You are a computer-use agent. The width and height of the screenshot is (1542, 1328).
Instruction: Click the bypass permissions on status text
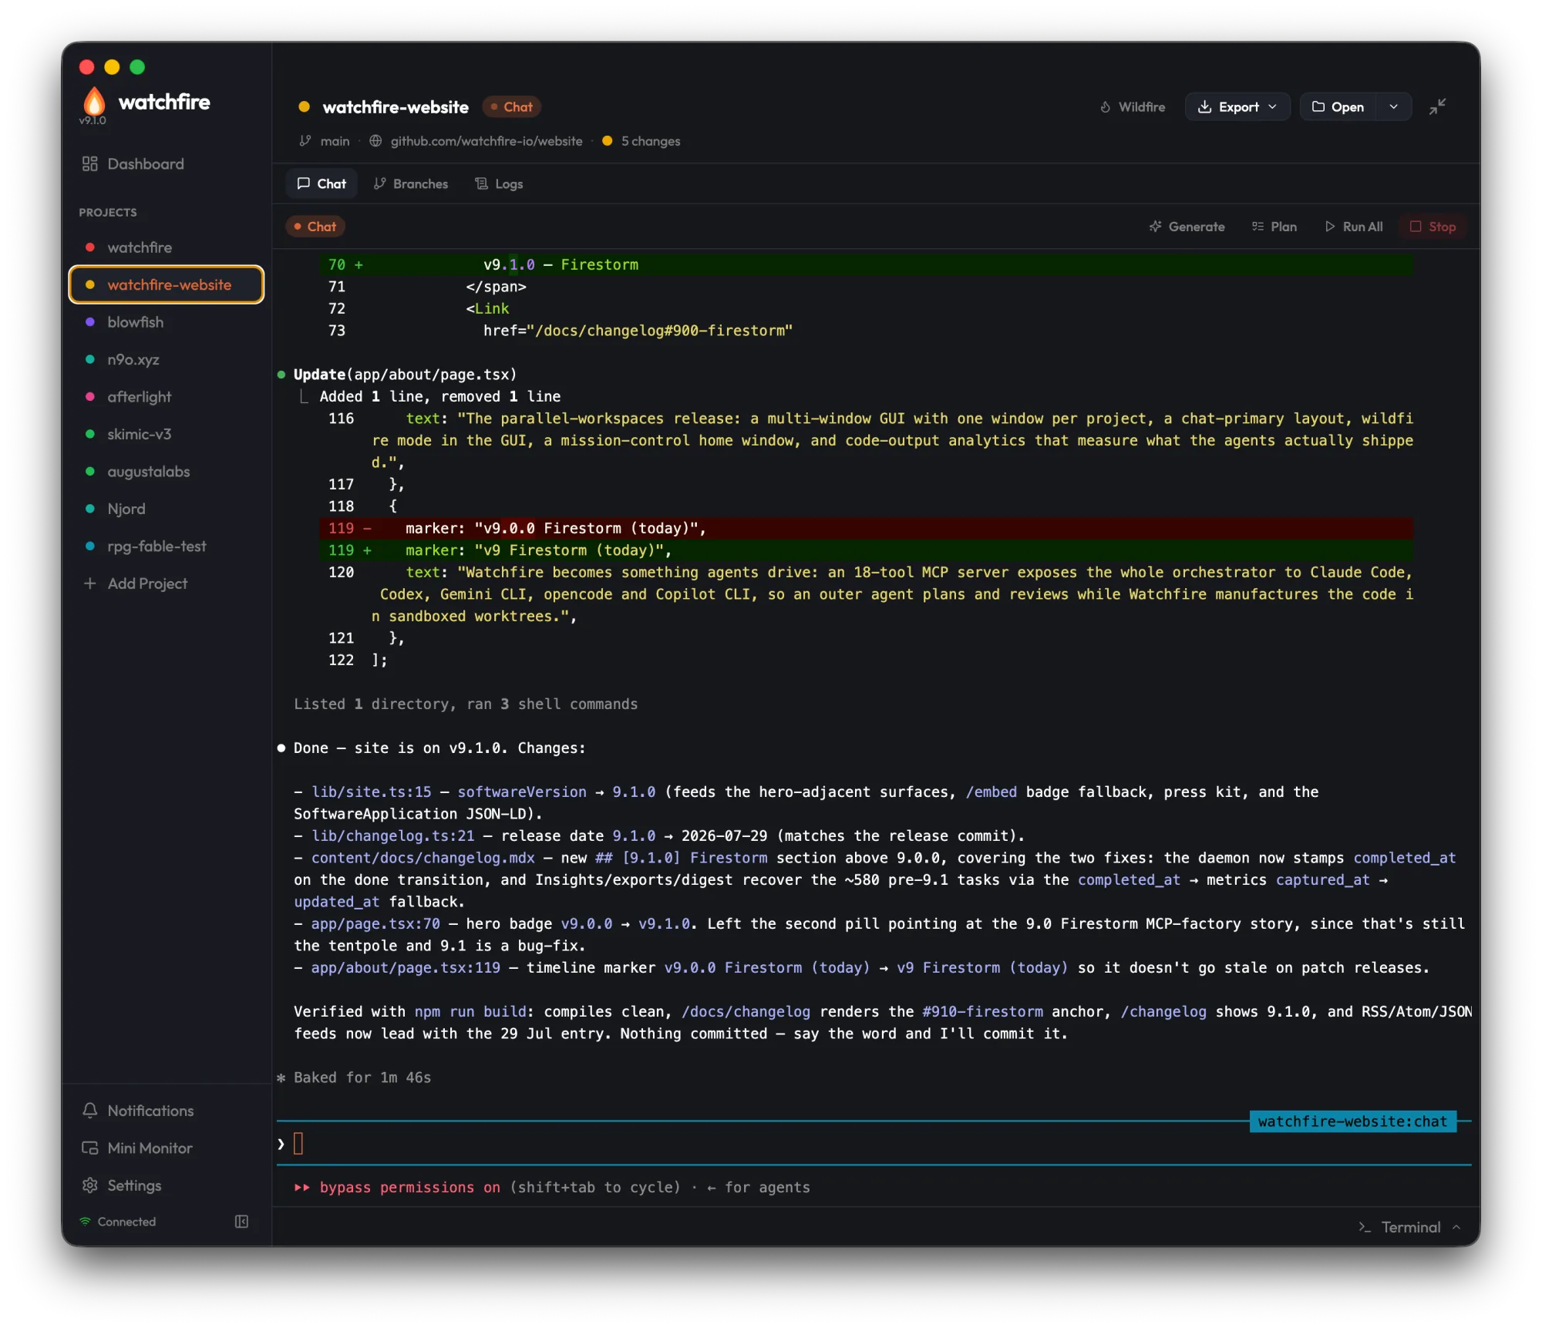[409, 1188]
